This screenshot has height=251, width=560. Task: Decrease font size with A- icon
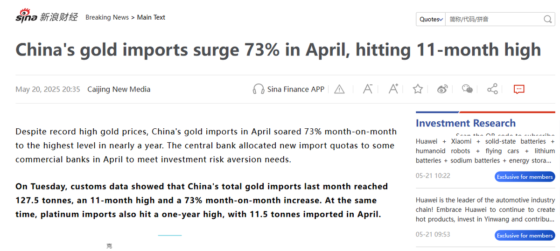click(368, 89)
